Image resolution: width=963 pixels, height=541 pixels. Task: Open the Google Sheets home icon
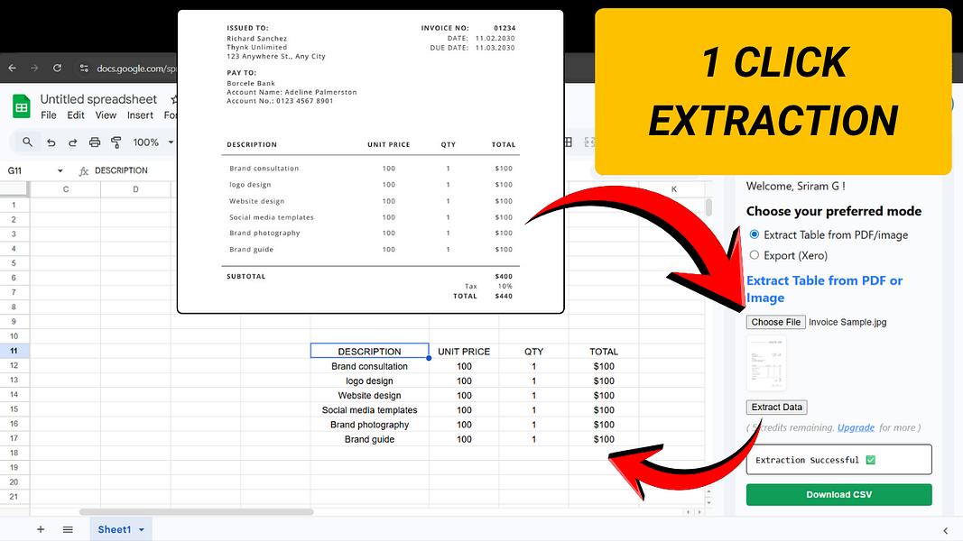coord(22,106)
